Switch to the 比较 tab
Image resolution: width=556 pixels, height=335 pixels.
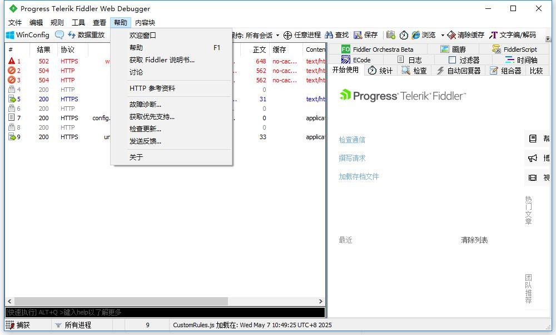(x=537, y=71)
